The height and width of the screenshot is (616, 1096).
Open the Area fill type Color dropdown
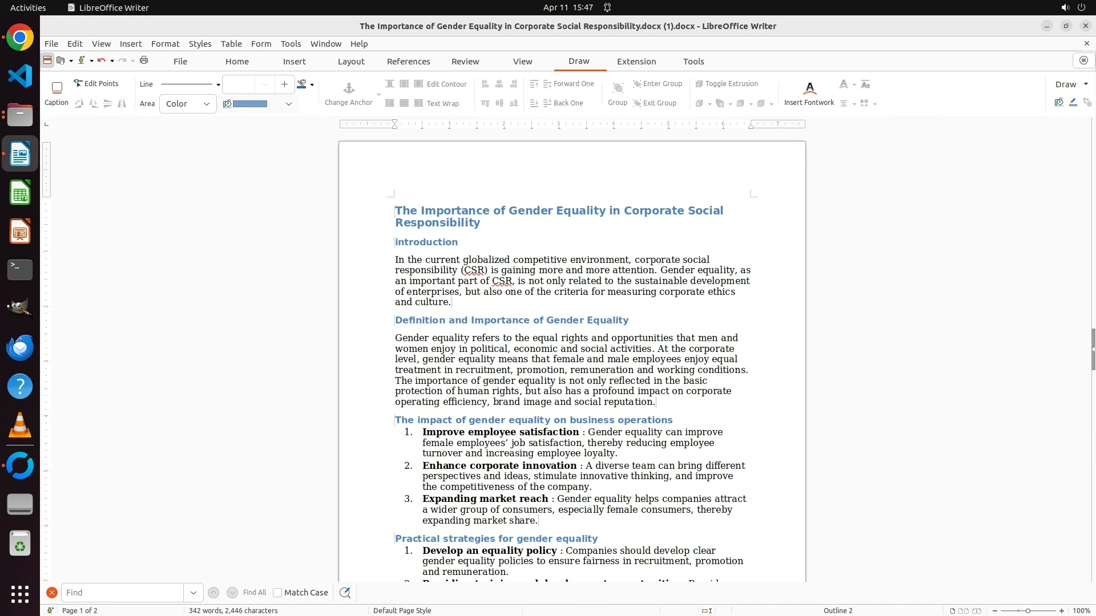point(188,104)
